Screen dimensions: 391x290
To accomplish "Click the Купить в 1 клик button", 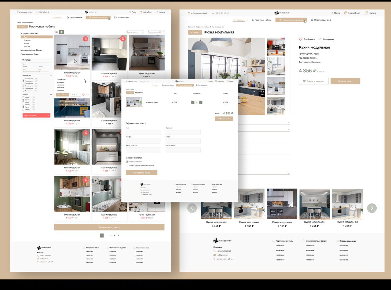I will [x=345, y=81].
